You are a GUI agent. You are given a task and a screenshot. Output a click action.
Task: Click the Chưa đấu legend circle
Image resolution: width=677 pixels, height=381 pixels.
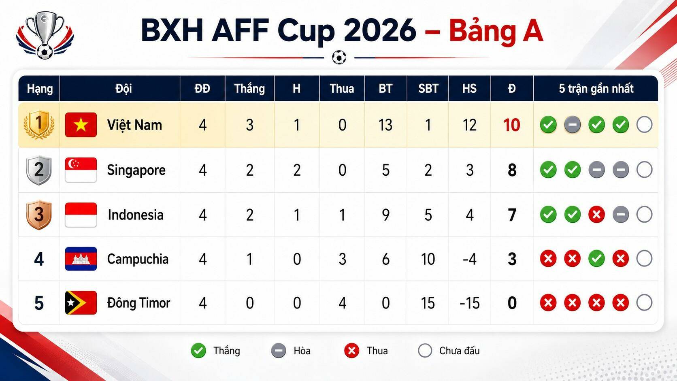point(425,351)
